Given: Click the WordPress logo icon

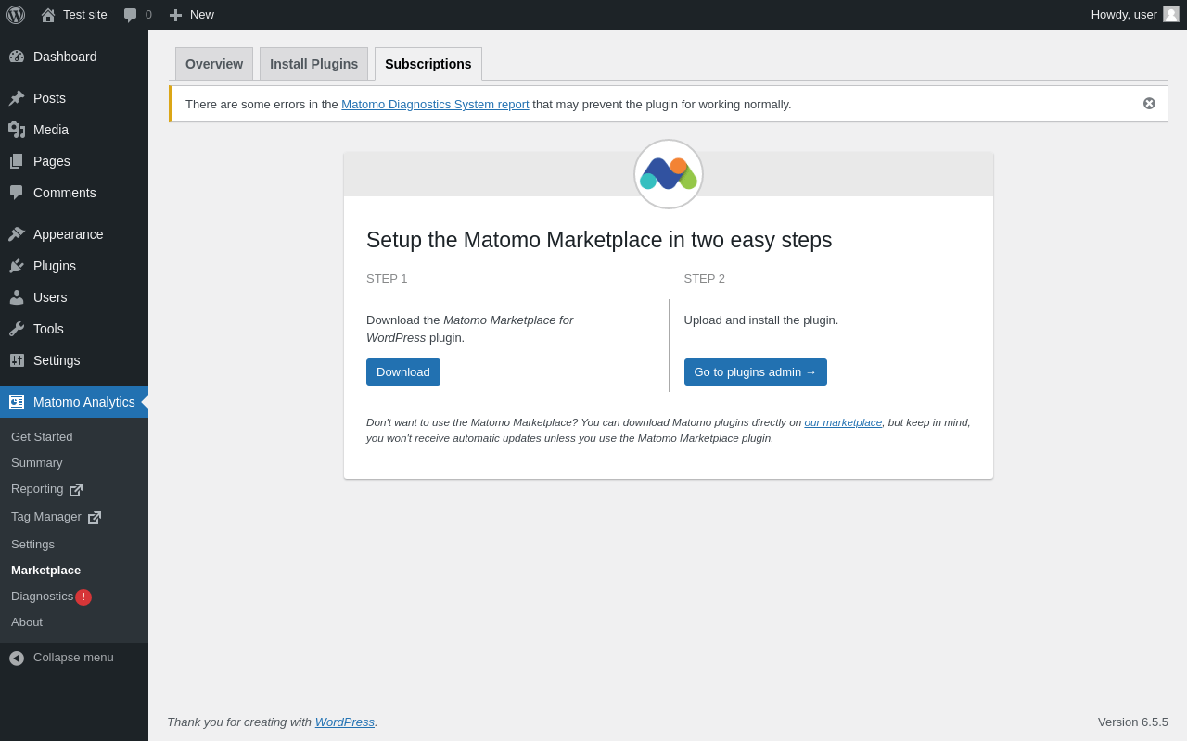Looking at the screenshot, I should pos(16,15).
